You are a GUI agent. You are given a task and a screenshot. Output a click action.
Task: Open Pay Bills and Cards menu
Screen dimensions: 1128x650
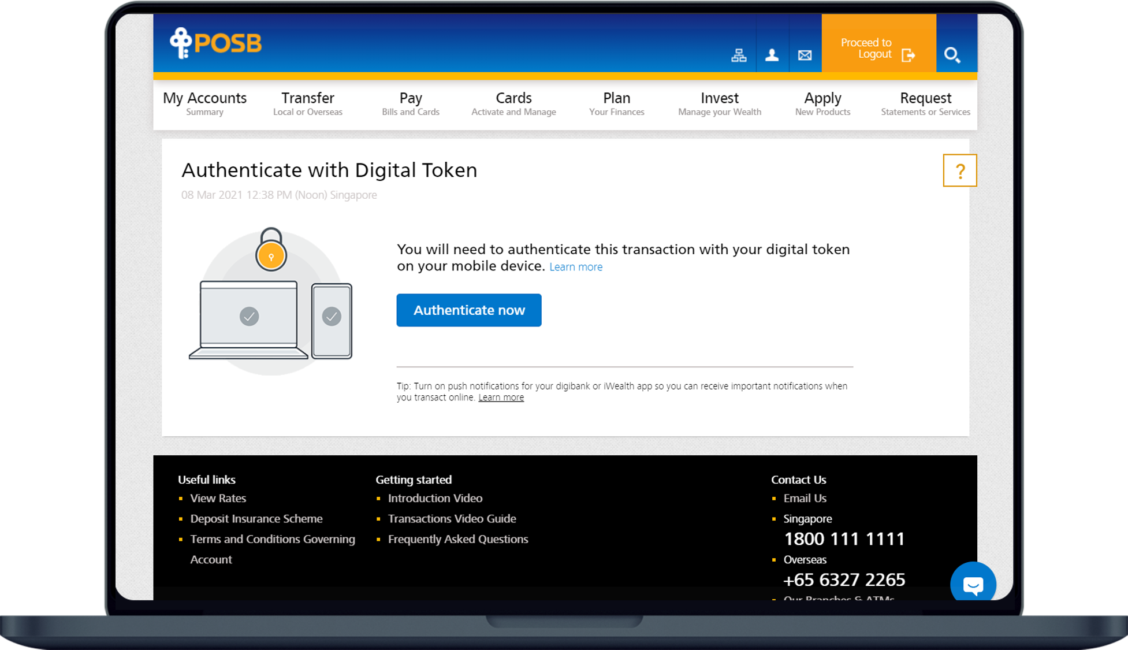tap(411, 103)
